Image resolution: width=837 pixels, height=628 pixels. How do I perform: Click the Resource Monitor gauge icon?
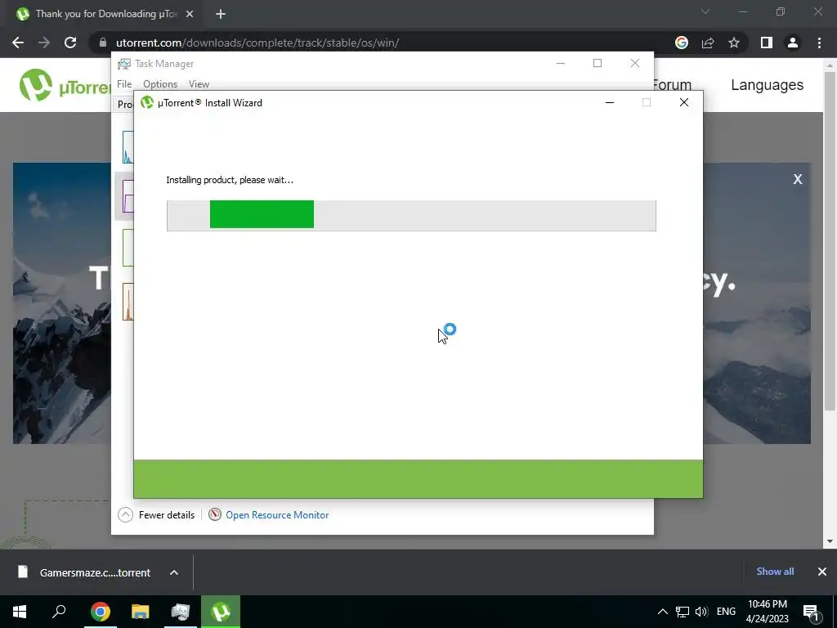coord(215,515)
